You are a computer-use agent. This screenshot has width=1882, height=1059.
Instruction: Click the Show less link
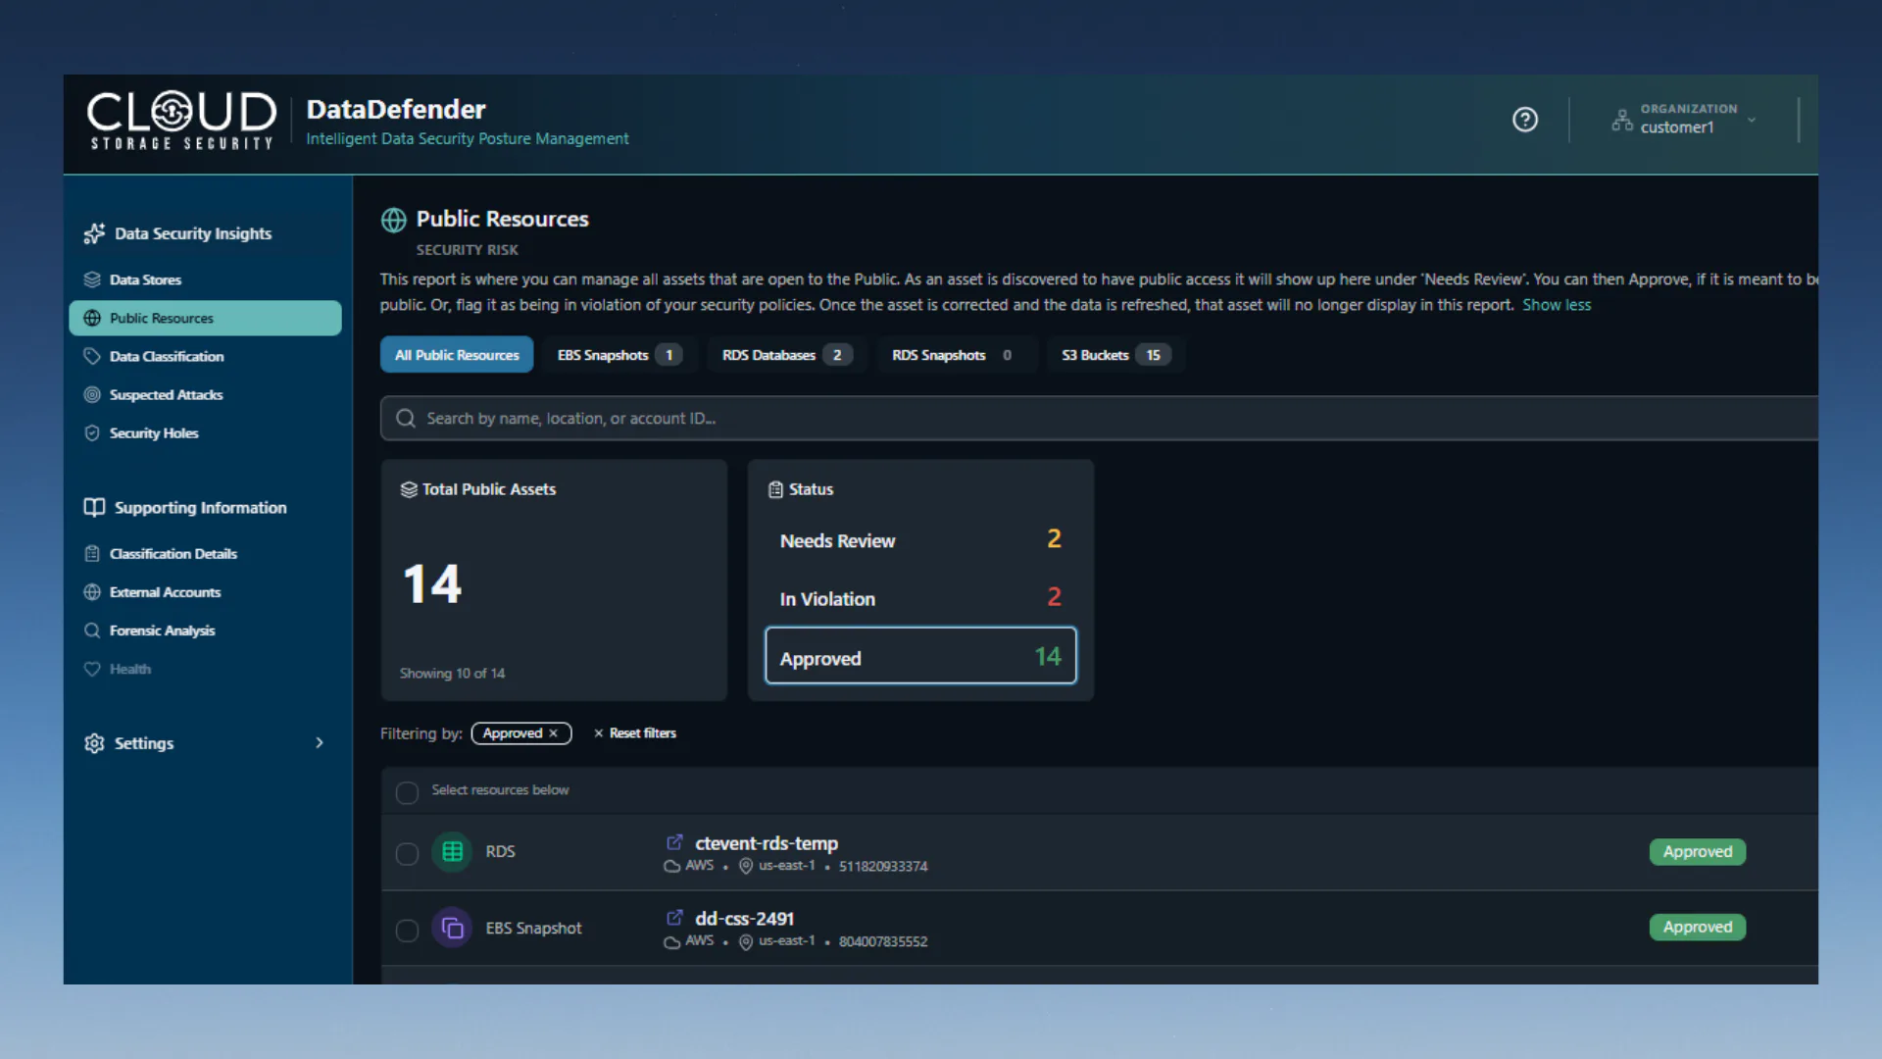(1557, 305)
